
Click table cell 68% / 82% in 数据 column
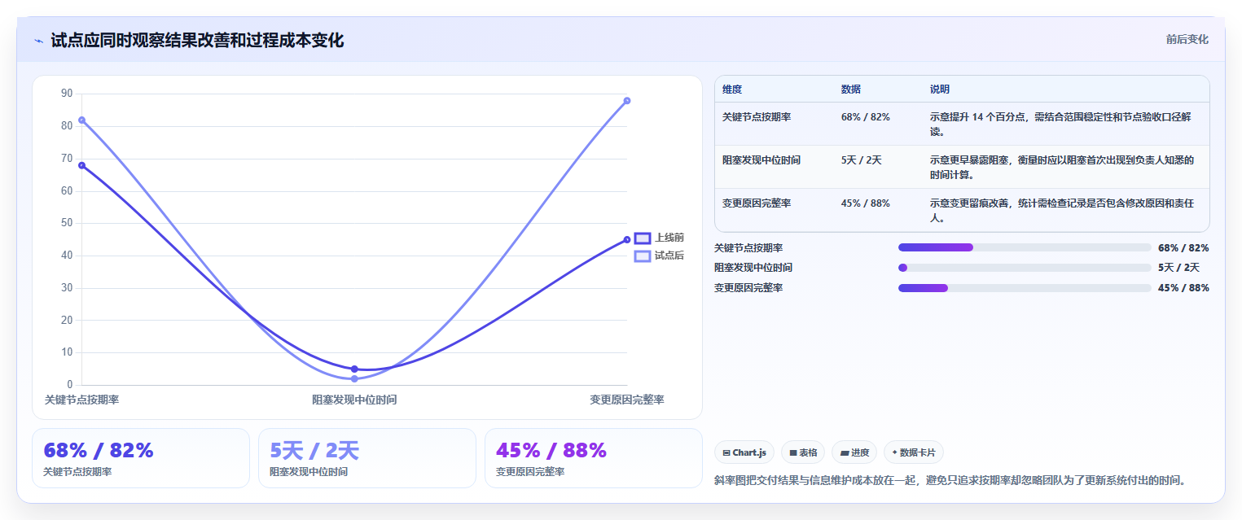866,117
